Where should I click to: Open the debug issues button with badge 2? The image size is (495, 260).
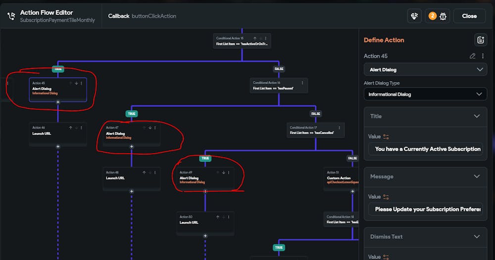[x=437, y=16]
